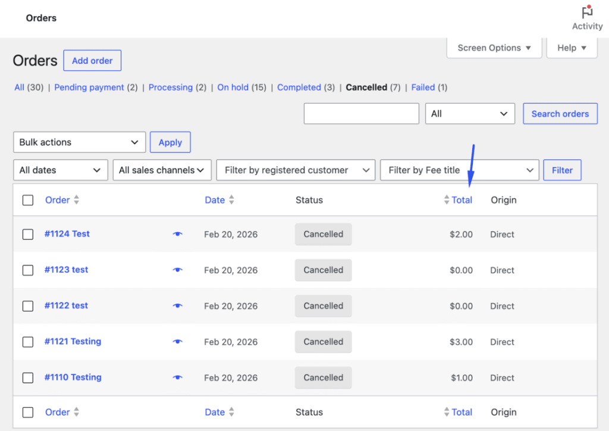This screenshot has width=609, height=431.
Task: Click the $2.00 total for #1124
Action: pos(461,235)
